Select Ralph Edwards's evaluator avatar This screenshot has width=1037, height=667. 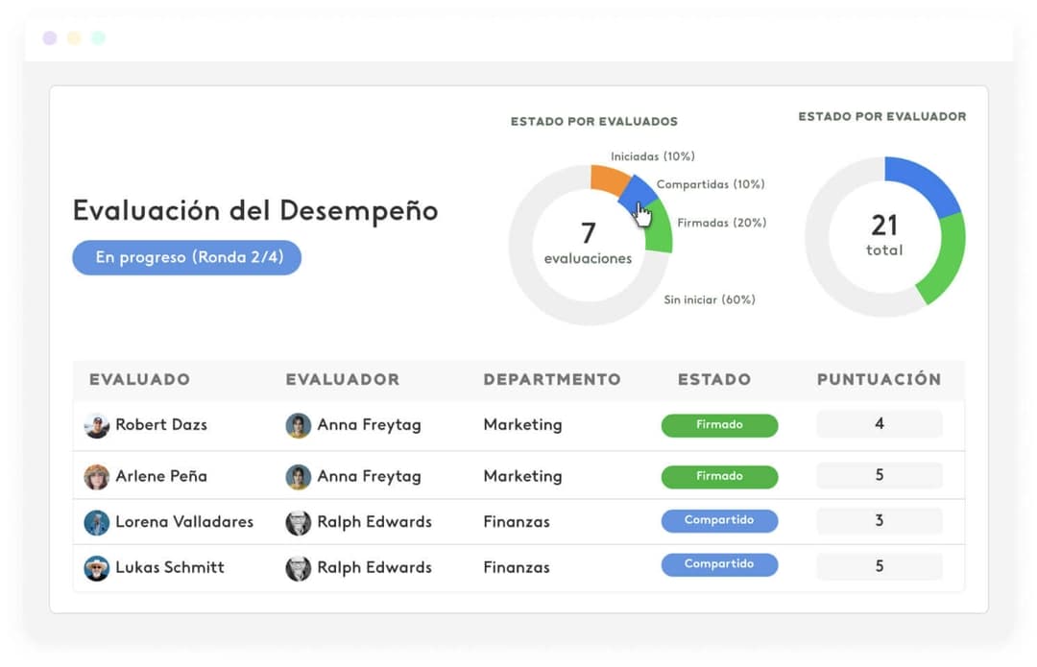tap(299, 521)
